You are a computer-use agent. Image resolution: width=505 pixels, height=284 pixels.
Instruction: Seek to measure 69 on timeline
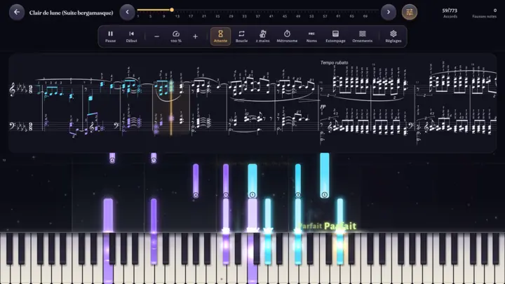[365, 16]
